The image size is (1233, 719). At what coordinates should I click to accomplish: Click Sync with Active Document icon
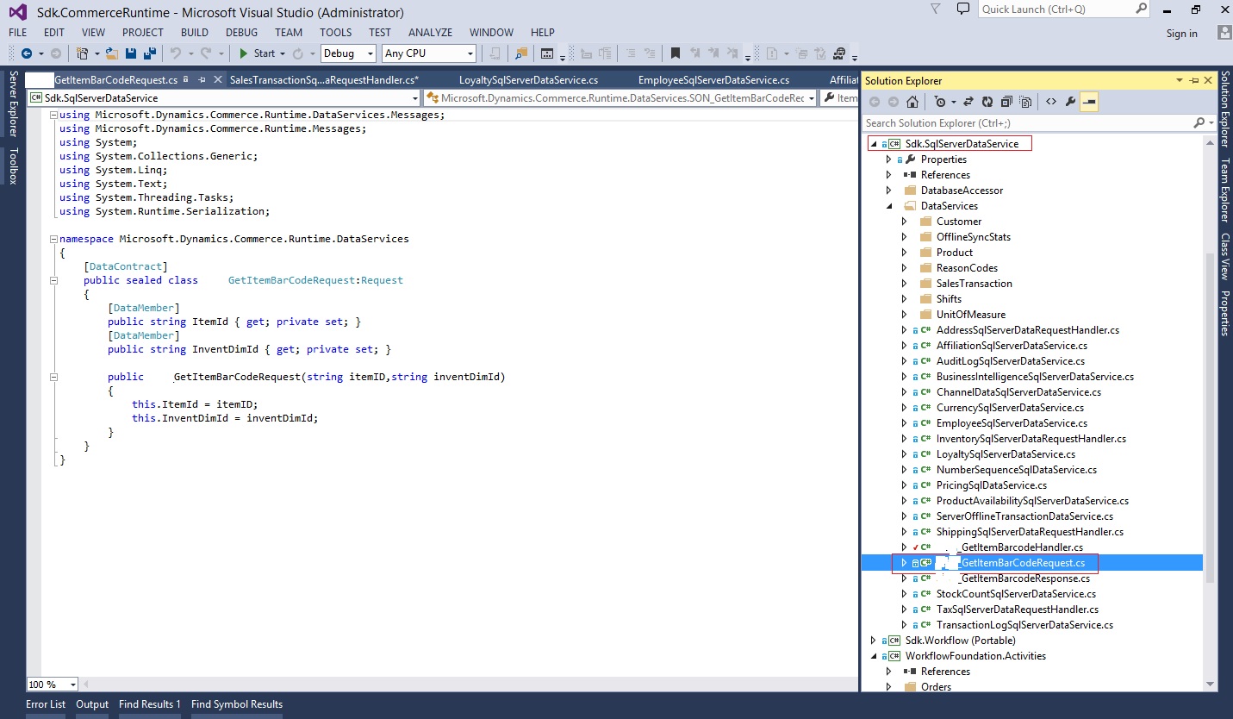[968, 102]
